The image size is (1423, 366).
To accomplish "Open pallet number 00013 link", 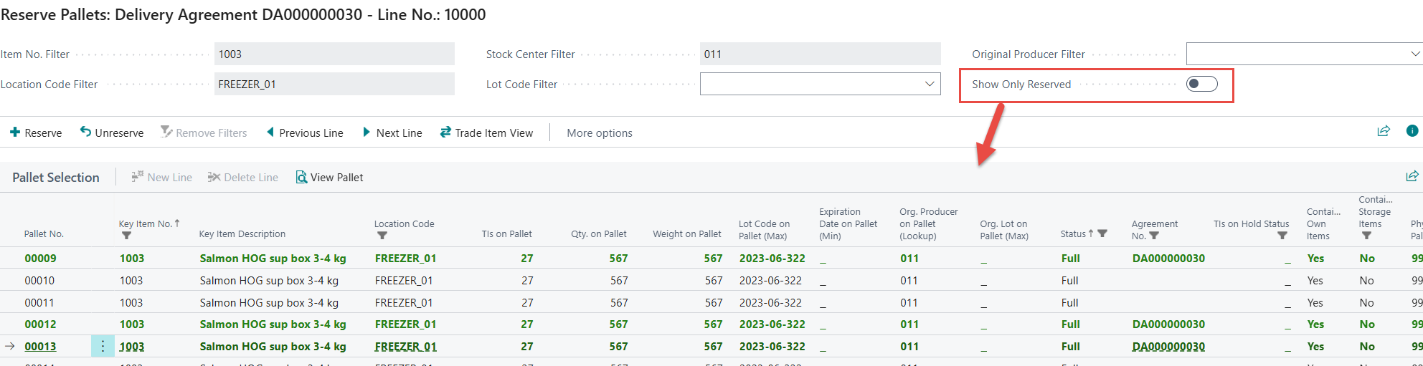I will (x=40, y=347).
